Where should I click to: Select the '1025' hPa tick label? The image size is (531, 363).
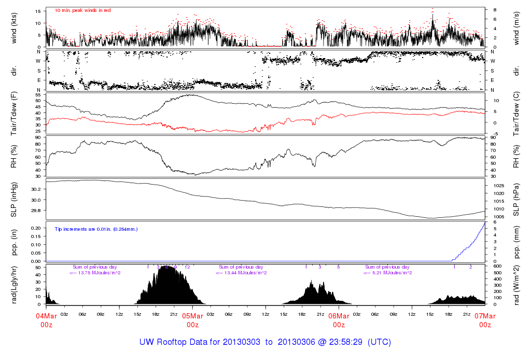(x=498, y=186)
